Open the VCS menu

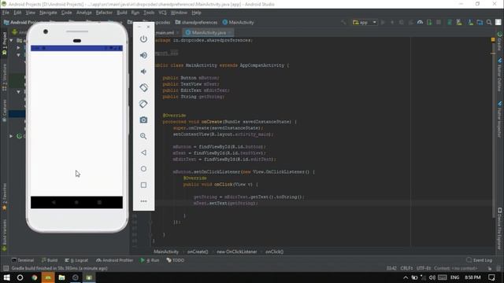[x=163, y=13]
